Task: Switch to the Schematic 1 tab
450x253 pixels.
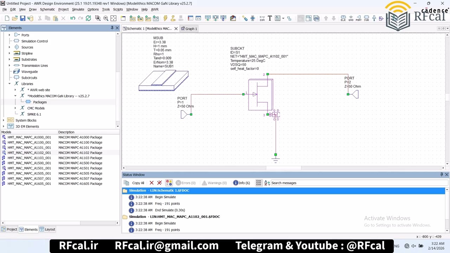Action: click(150, 28)
